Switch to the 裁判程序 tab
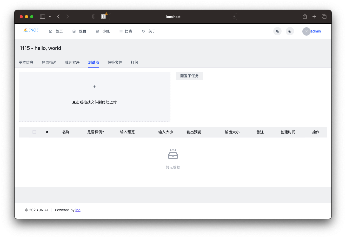Screen dimensions: 346x238 (x=72, y=62)
